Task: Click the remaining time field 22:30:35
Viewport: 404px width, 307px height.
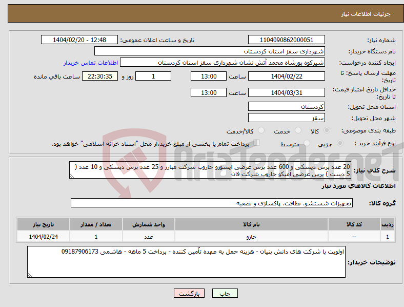Action: [100, 76]
